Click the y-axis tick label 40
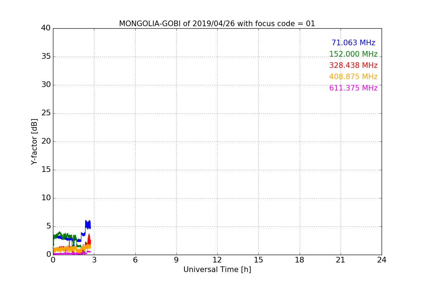This screenshot has width=424, height=283. tap(46, 28)
